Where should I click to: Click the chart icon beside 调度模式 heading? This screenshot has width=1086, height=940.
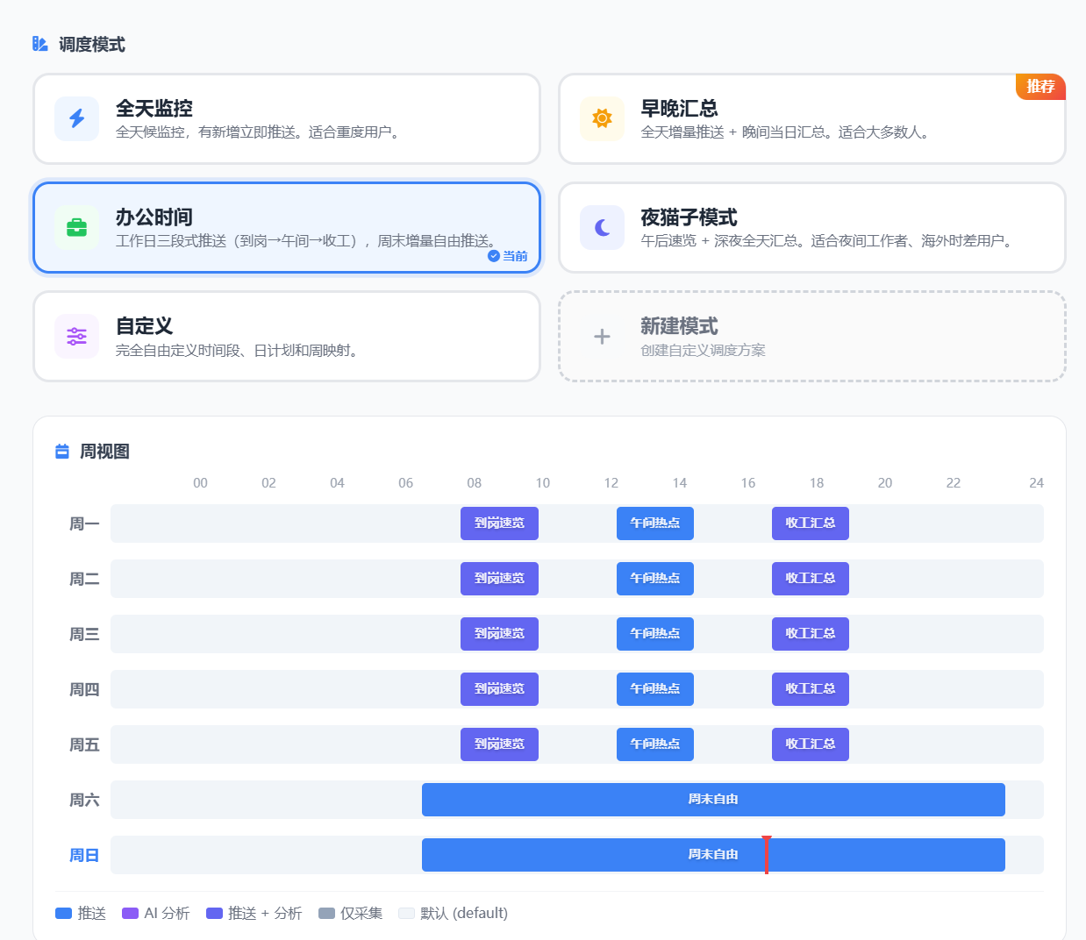click(39, 43)
